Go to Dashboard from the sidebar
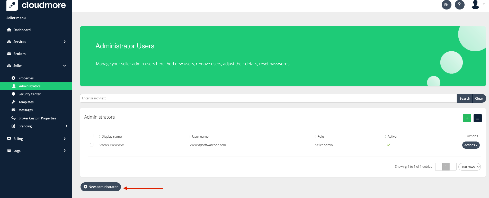This screenshot has height=198, width=489. (x=22, y=30)
